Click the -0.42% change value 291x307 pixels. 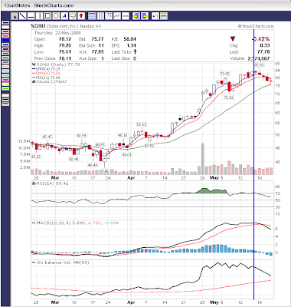260,39
